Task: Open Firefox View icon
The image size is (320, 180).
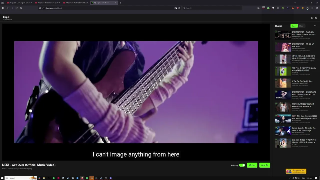Action: [2, 3]
